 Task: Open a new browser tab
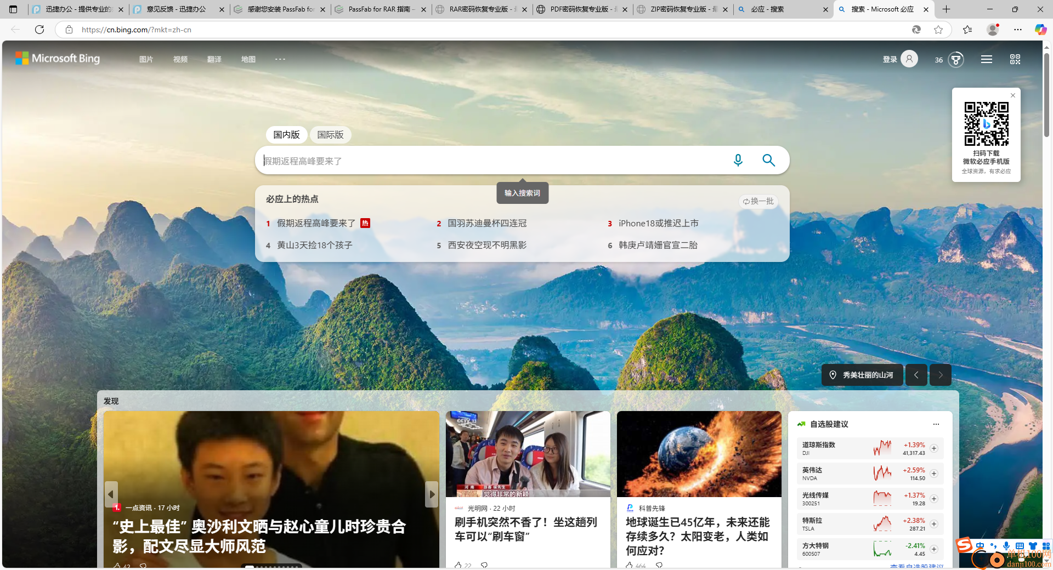pyautogui.click(x=946, y=9)
